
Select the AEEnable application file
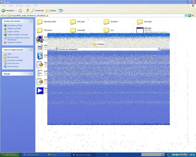click(140, 30)
